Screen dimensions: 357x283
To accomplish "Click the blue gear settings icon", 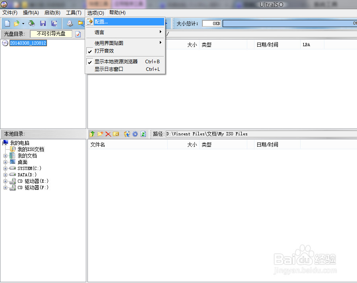I will pos(135,134).
